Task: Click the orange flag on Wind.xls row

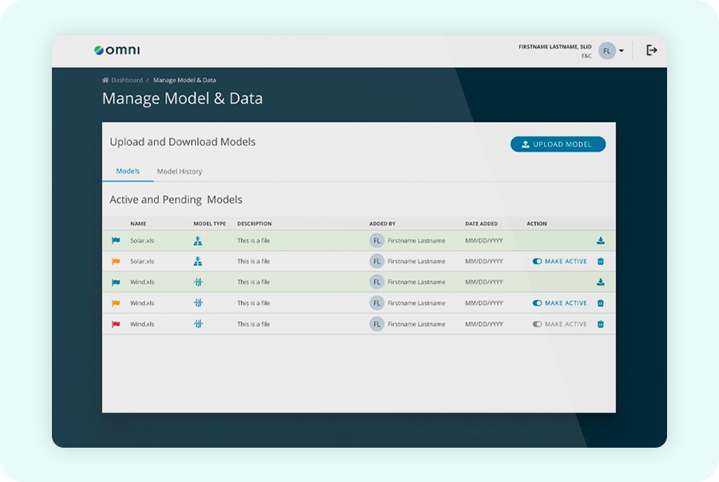Action: pos(116,303)
